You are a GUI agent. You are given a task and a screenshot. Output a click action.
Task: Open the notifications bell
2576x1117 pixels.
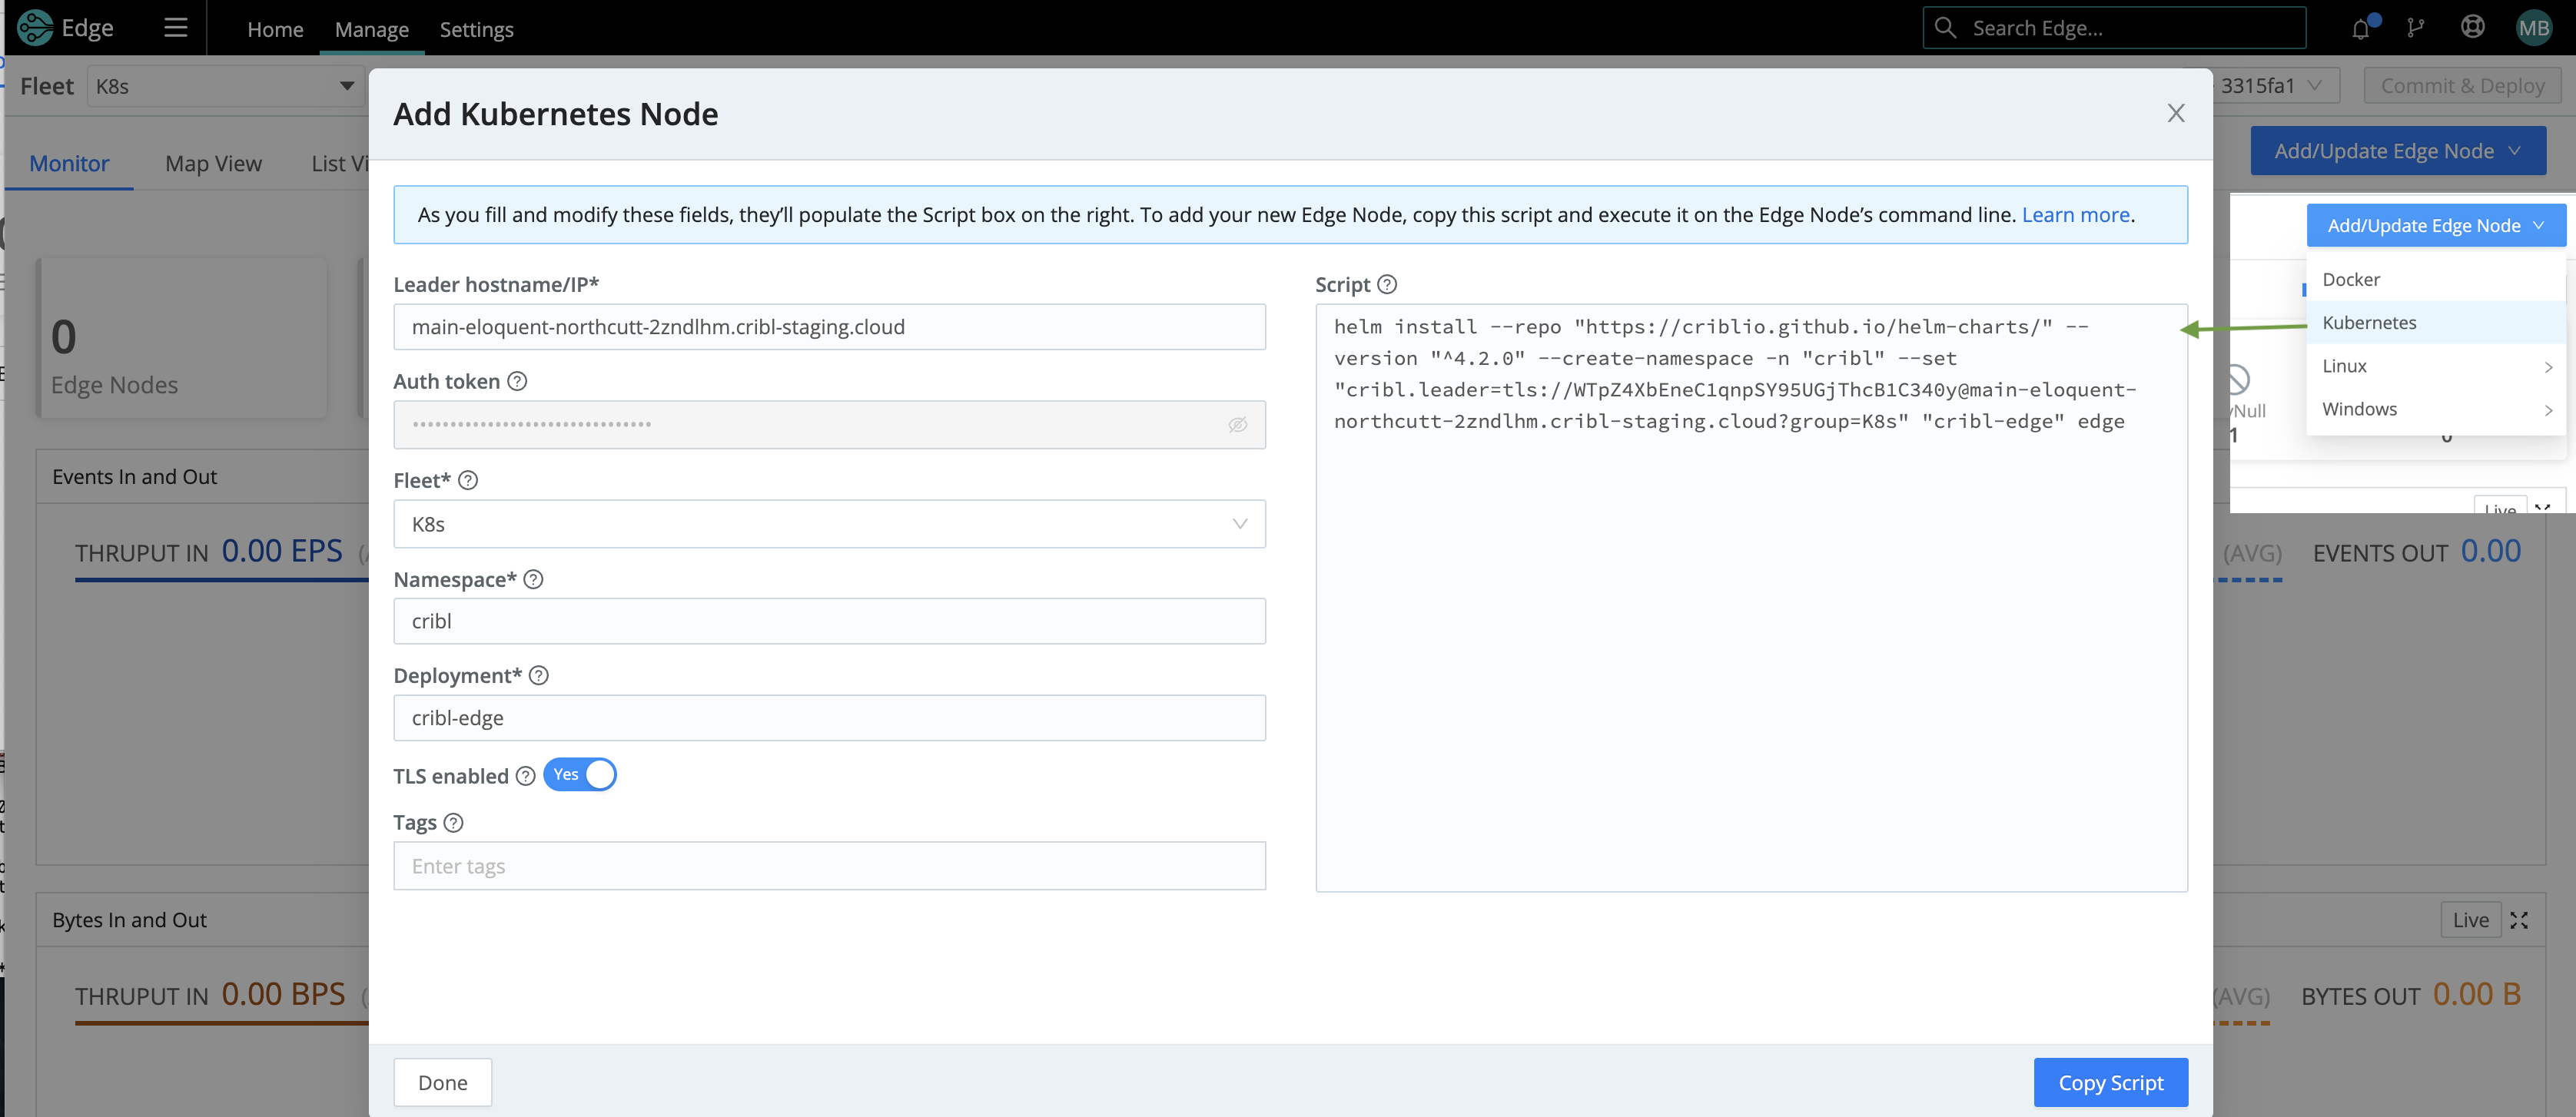2360,27
